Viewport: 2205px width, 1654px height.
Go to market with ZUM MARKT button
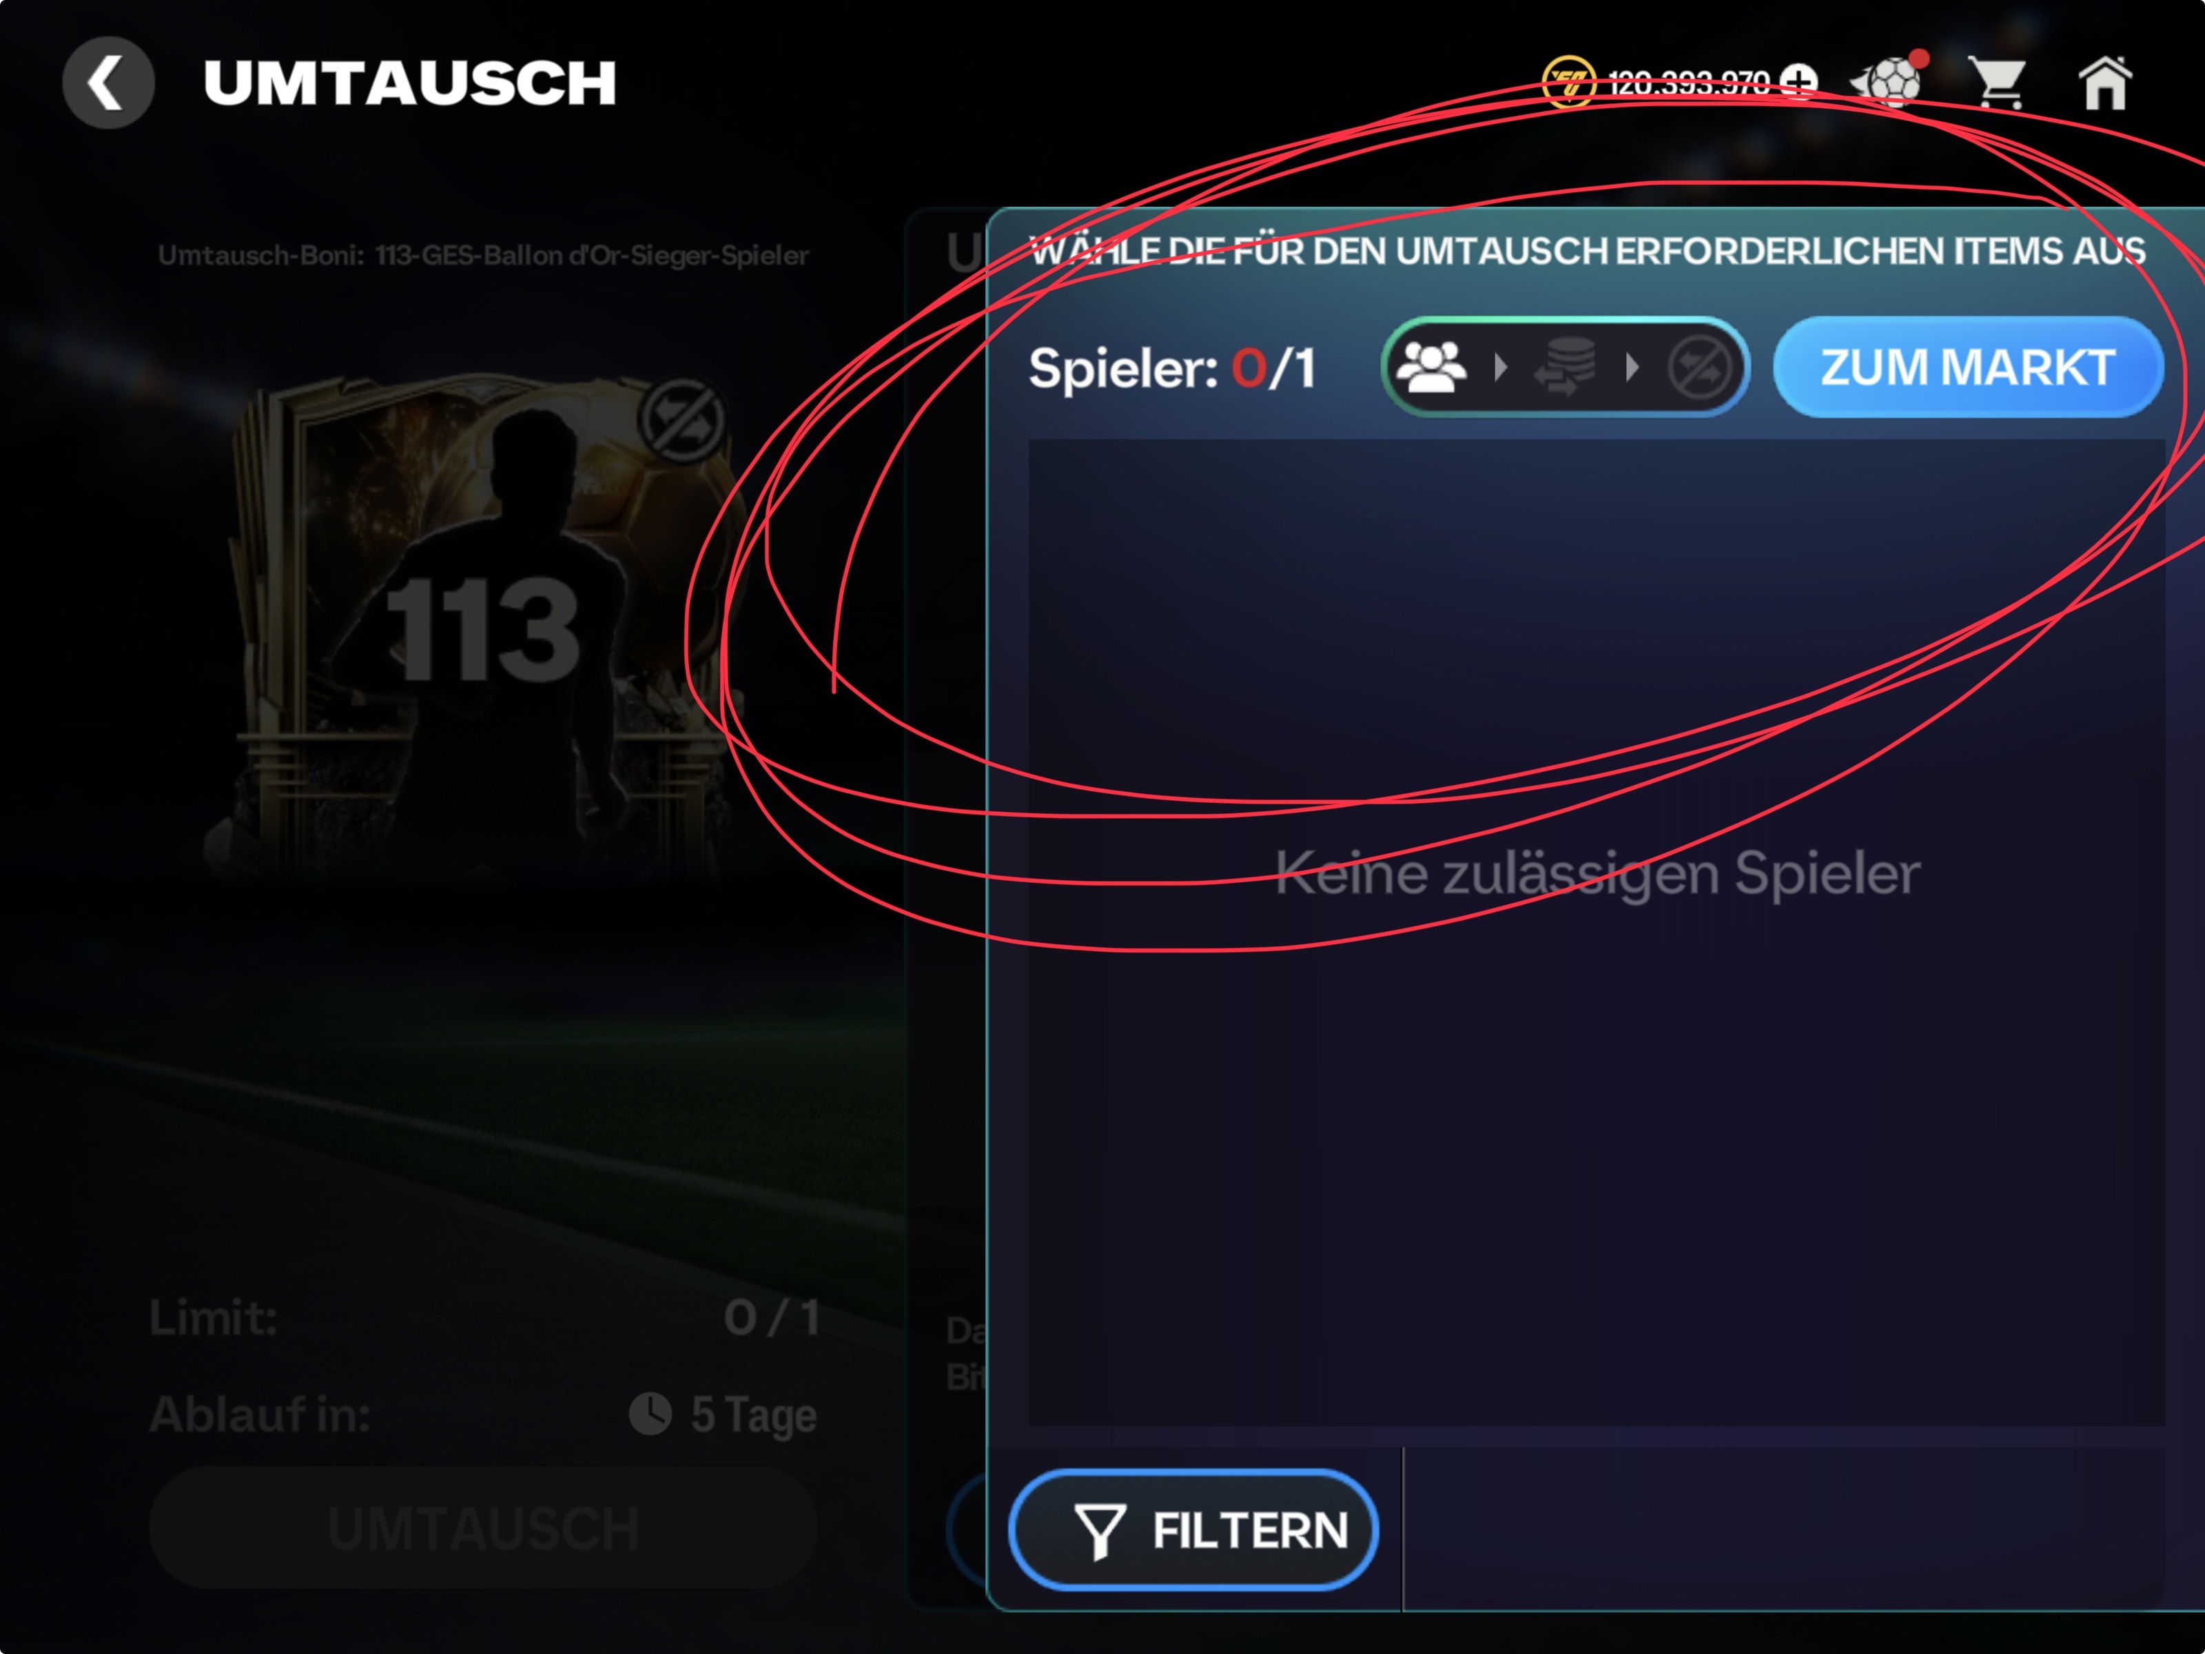pos(1968,367)
